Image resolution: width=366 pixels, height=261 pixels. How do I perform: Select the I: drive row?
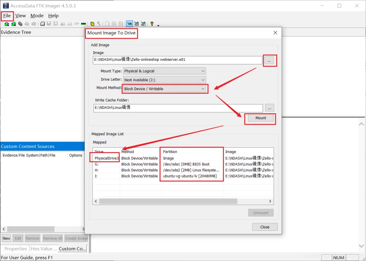coord(183,176)
